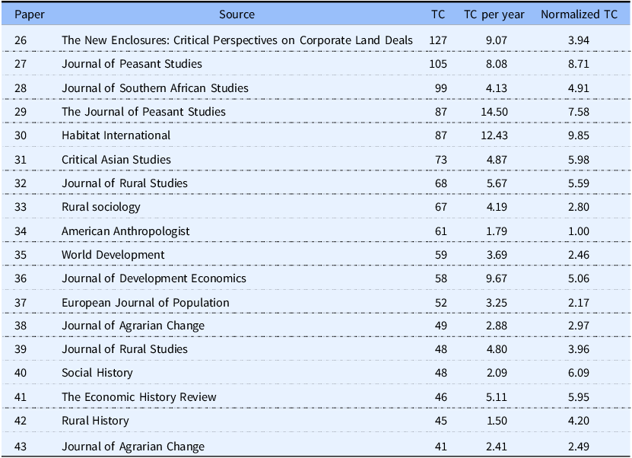Open 'Critical Asian Studies' source
Image resolution: width=632 pixels, height=458 pixels.
click(x=116, y=160)
